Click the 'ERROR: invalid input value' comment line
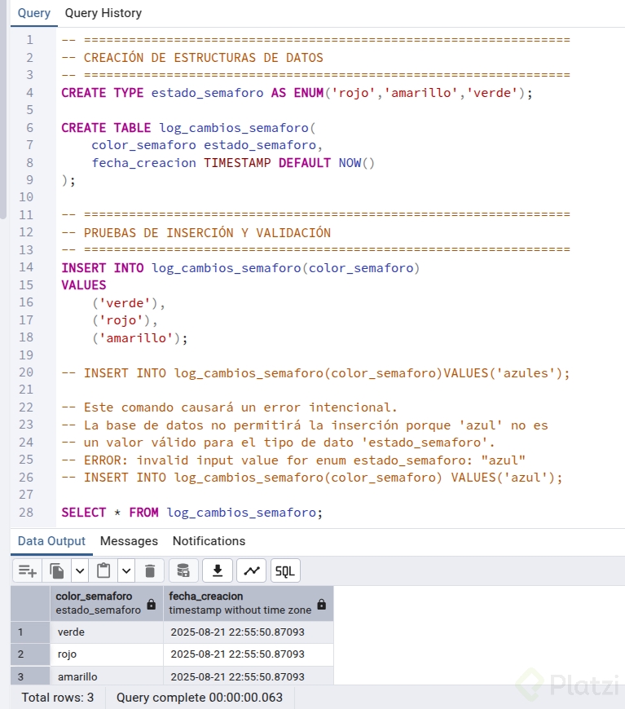The height and width of the screenshot is (709, 625). click(x=293, y=460)
